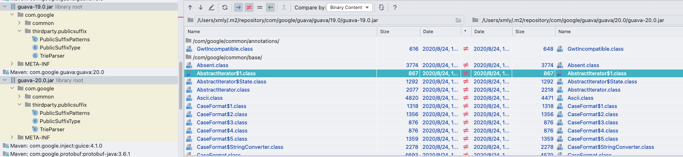Expand the common package under guava-19.0.jar
Image resolution: width=683 pixels, height=157 pixels.
pyautogui.click(x=19, y=23)
